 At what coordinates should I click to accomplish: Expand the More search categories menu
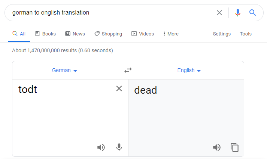pos(171,34)
